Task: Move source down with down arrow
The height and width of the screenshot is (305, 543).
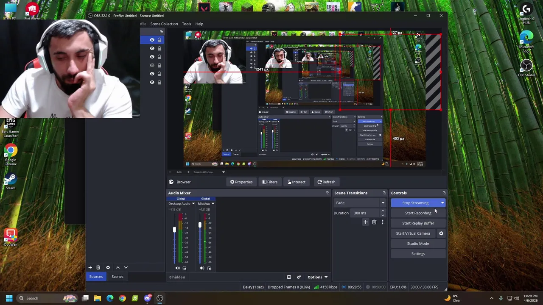Action: [x=126, y=267]
